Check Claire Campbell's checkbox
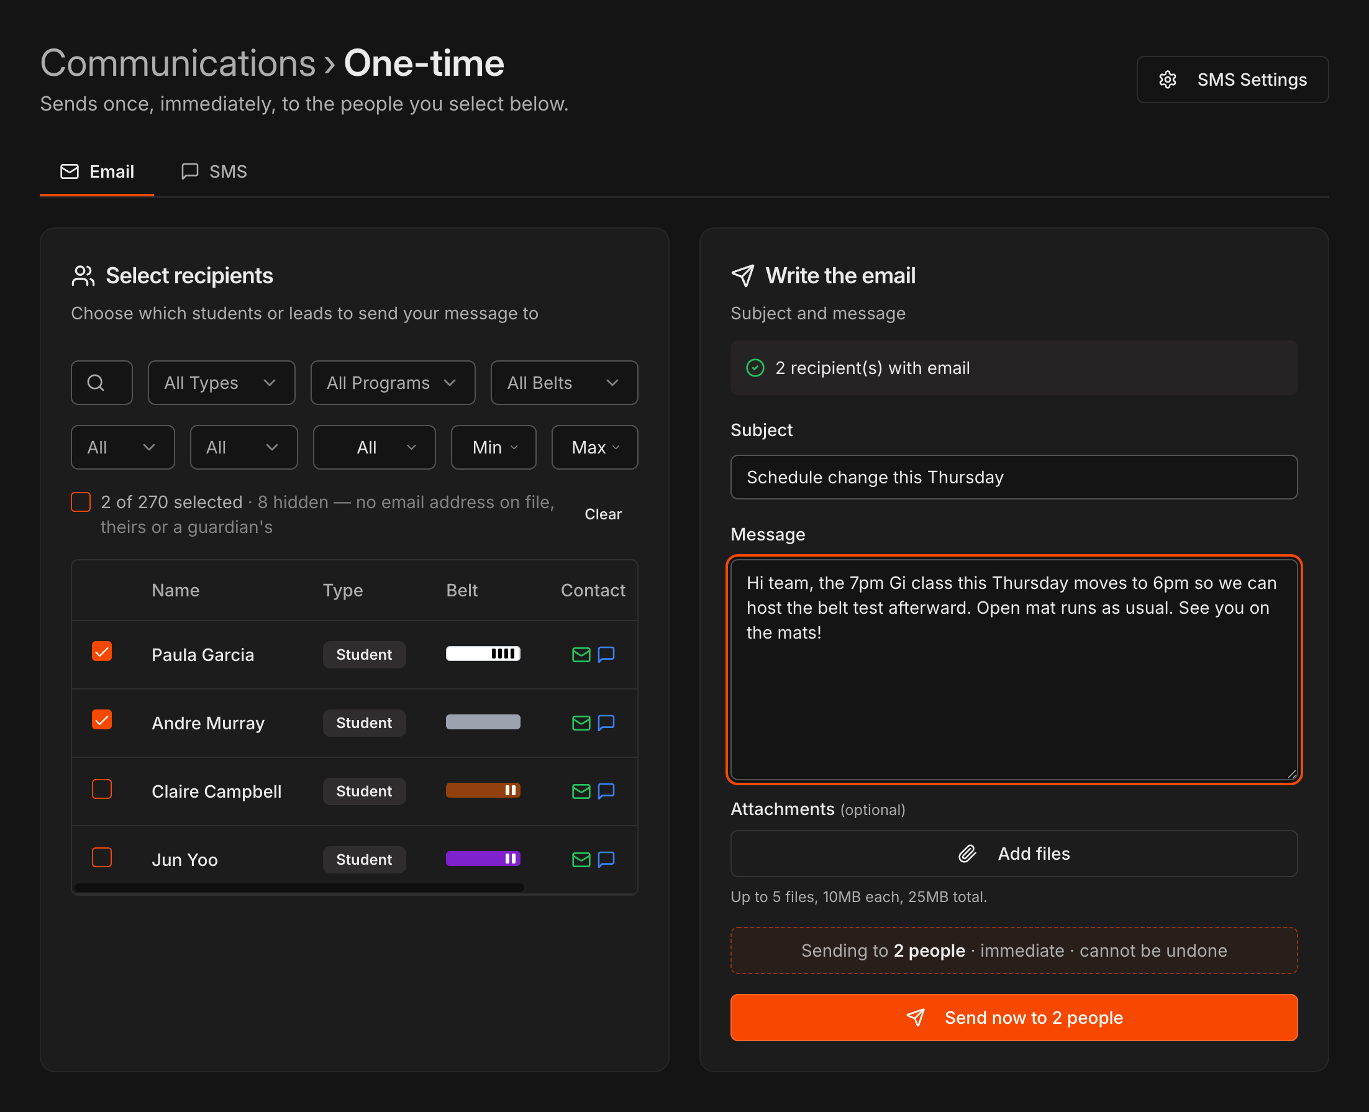Image resolution: width=1369 pixels, height=1112 pixels. (x=102, y=788)
